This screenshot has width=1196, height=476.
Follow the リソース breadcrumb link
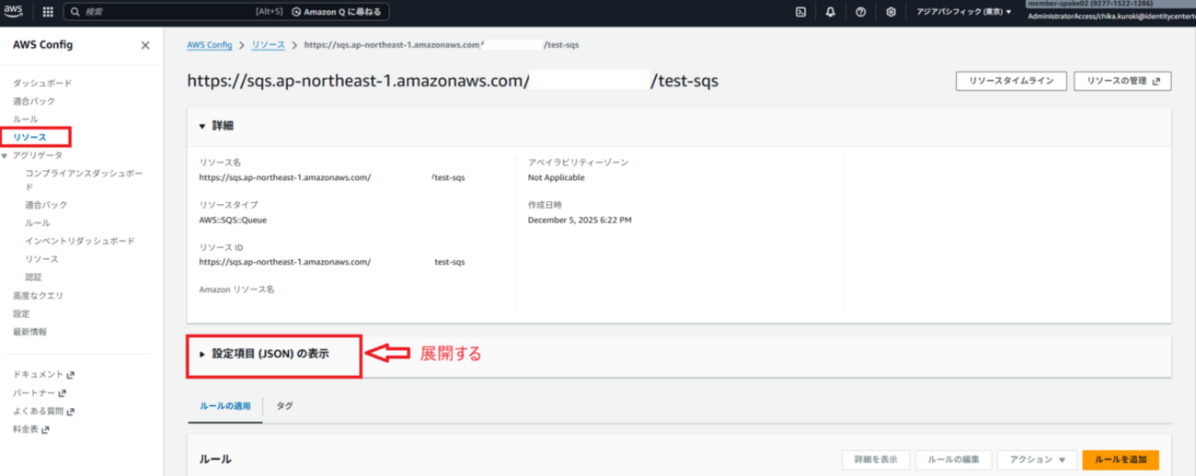[269, 44]
